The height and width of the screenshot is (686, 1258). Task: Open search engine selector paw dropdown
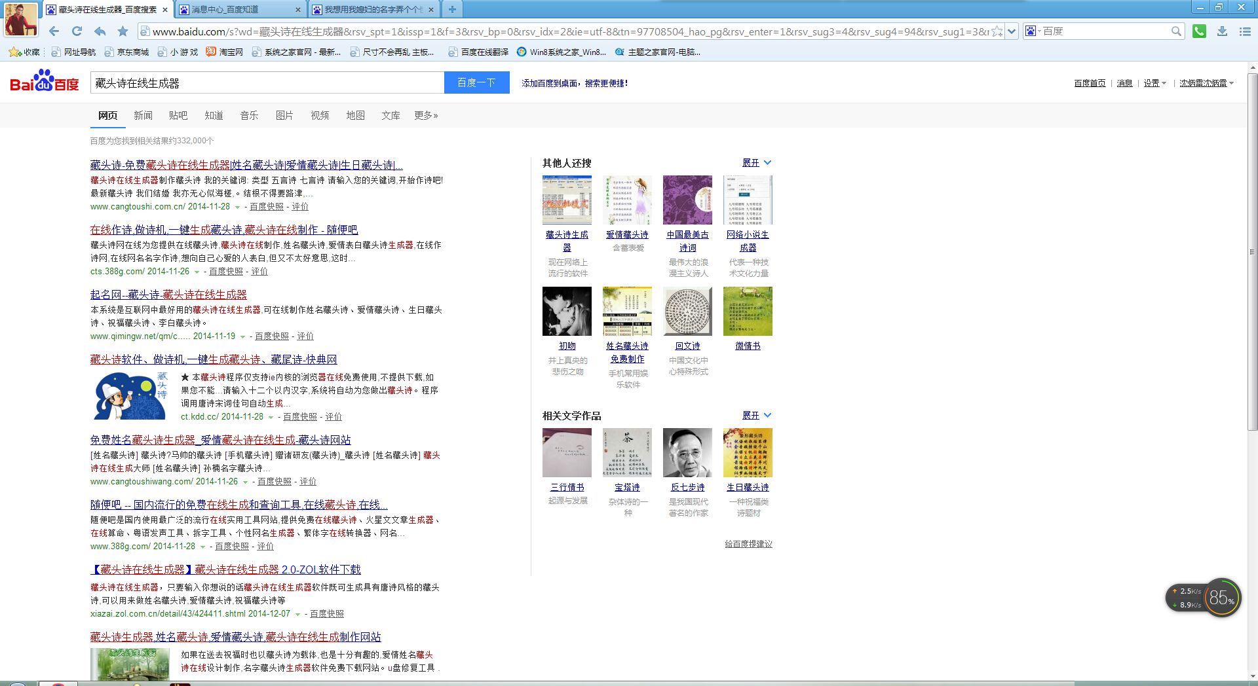click(x=1032, y=31)
